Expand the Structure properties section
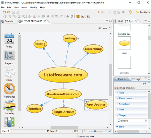Screen dimensions: 151x138 tap(131, 104)
